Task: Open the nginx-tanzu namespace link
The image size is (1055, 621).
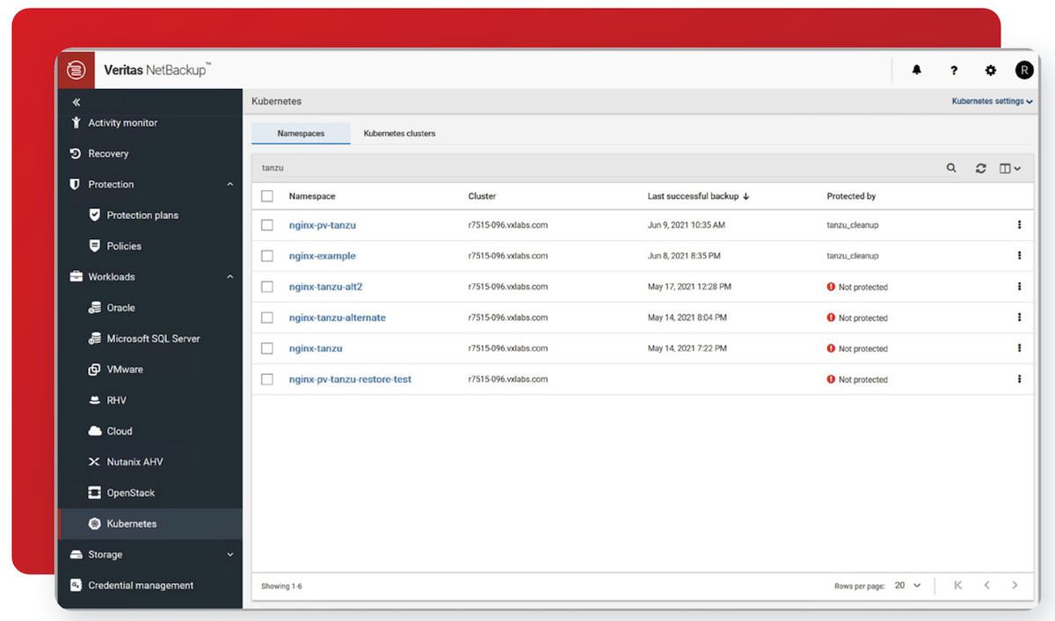Action: click(316, 348)
